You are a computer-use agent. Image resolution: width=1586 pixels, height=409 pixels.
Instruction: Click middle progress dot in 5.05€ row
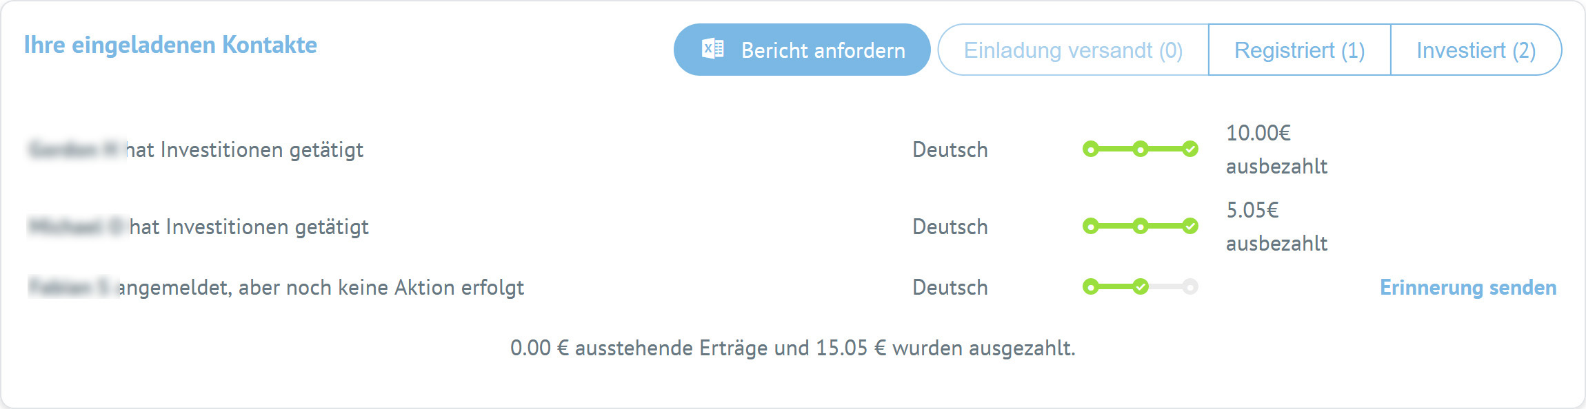tap(1141, 226)
